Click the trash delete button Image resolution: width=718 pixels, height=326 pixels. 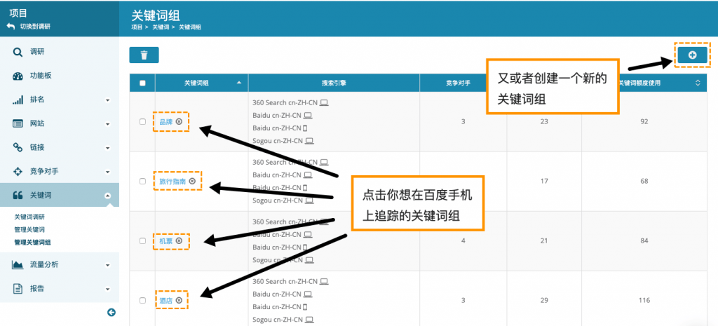point(144,55)
